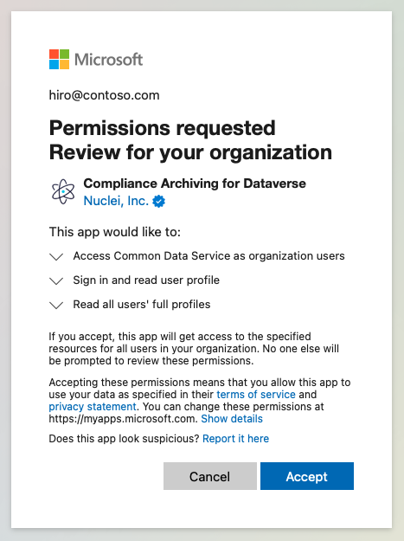Click Compliance Archiving for Dataverse app name
The width and height of the screenshot is (404, 541).
195,184
